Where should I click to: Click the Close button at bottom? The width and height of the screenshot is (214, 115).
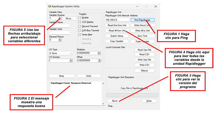[149, 101]
